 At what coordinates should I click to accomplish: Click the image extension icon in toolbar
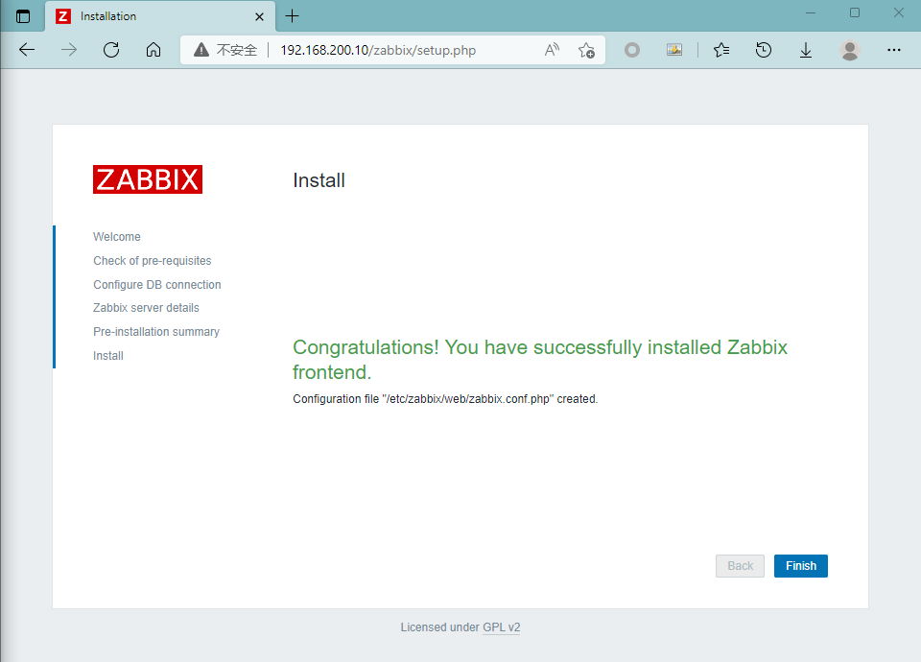point(674,50)
